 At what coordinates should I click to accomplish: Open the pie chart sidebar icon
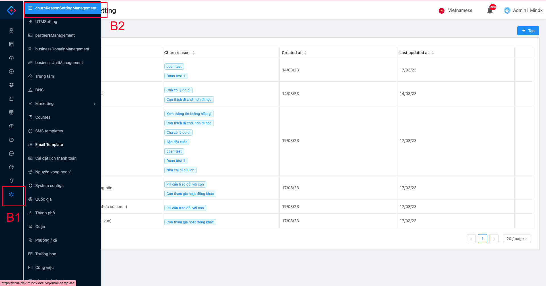pos(11,167)
